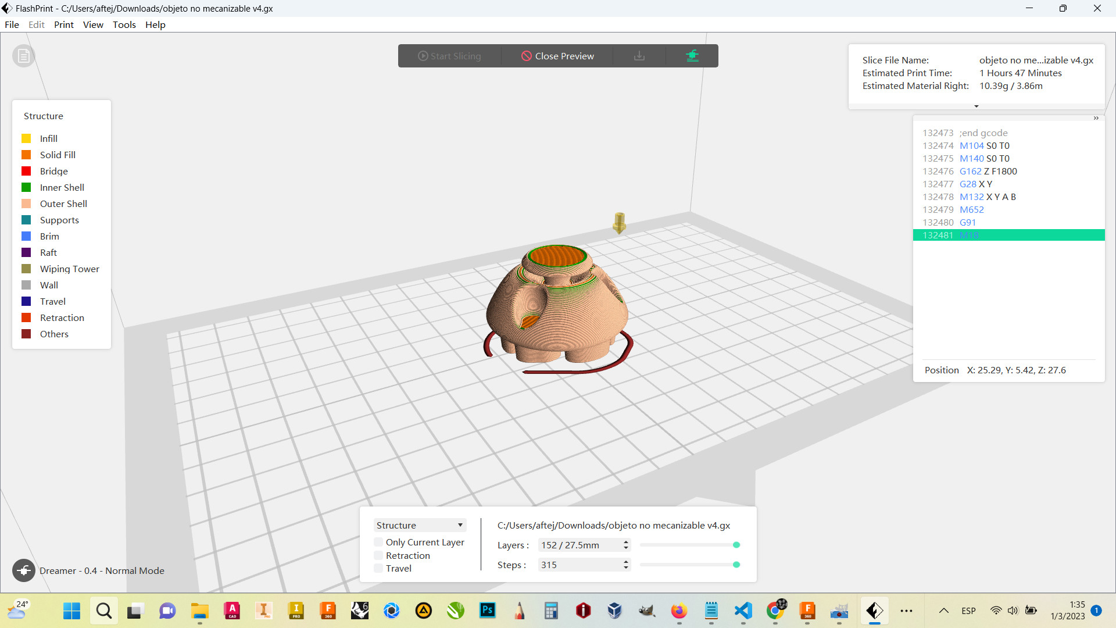
Task: Click the disabled Start Slicing button
Action: [449, 56]
